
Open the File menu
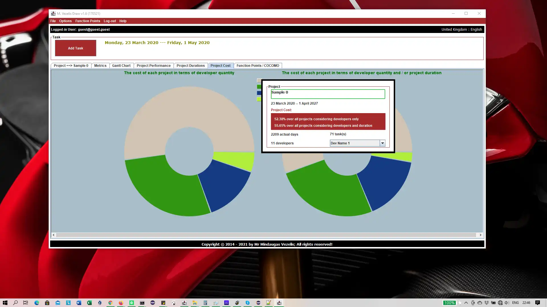[53, 21]
